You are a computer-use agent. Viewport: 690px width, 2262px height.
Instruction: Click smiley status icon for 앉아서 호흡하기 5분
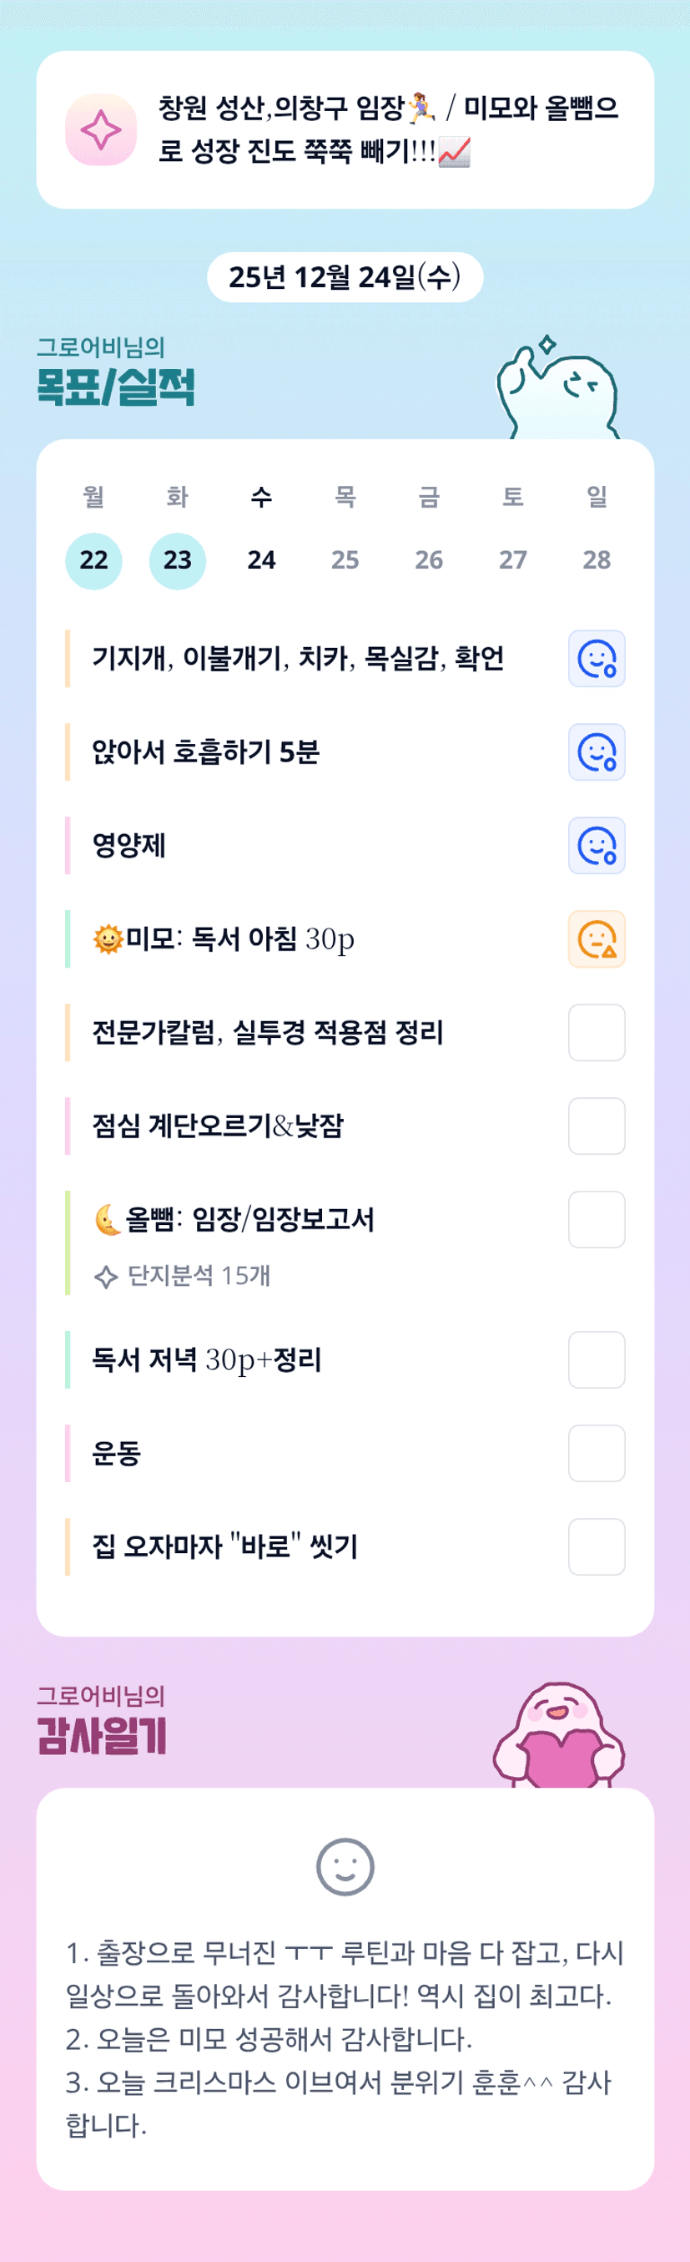tap(596, 752)
